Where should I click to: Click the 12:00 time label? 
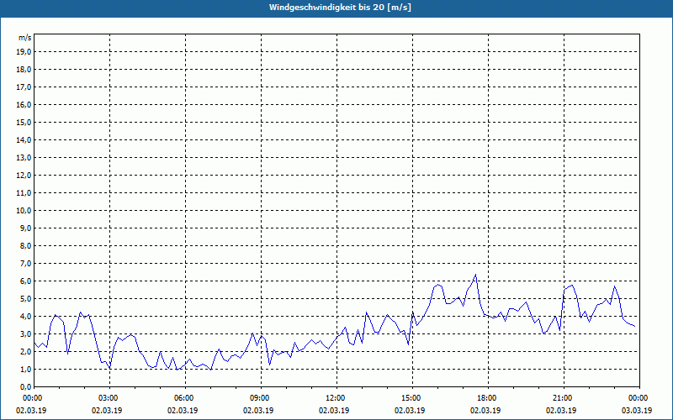(x=335, y=397)
